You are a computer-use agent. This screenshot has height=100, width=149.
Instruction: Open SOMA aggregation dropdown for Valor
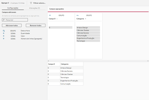[x=13, y=36]
